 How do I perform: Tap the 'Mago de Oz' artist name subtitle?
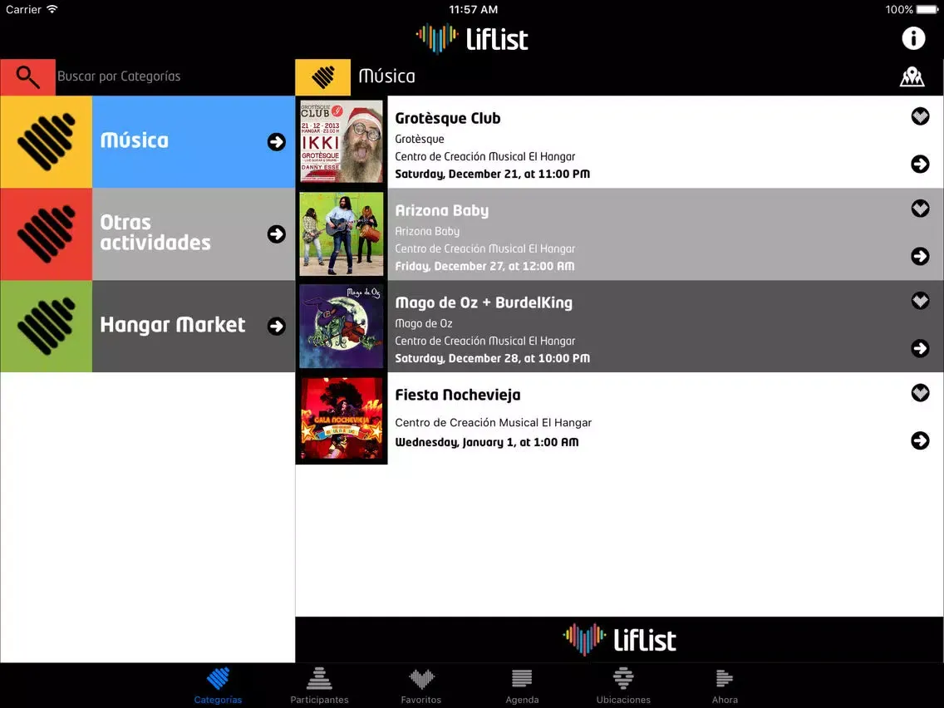pyautogui.click(x=424, y=323)
